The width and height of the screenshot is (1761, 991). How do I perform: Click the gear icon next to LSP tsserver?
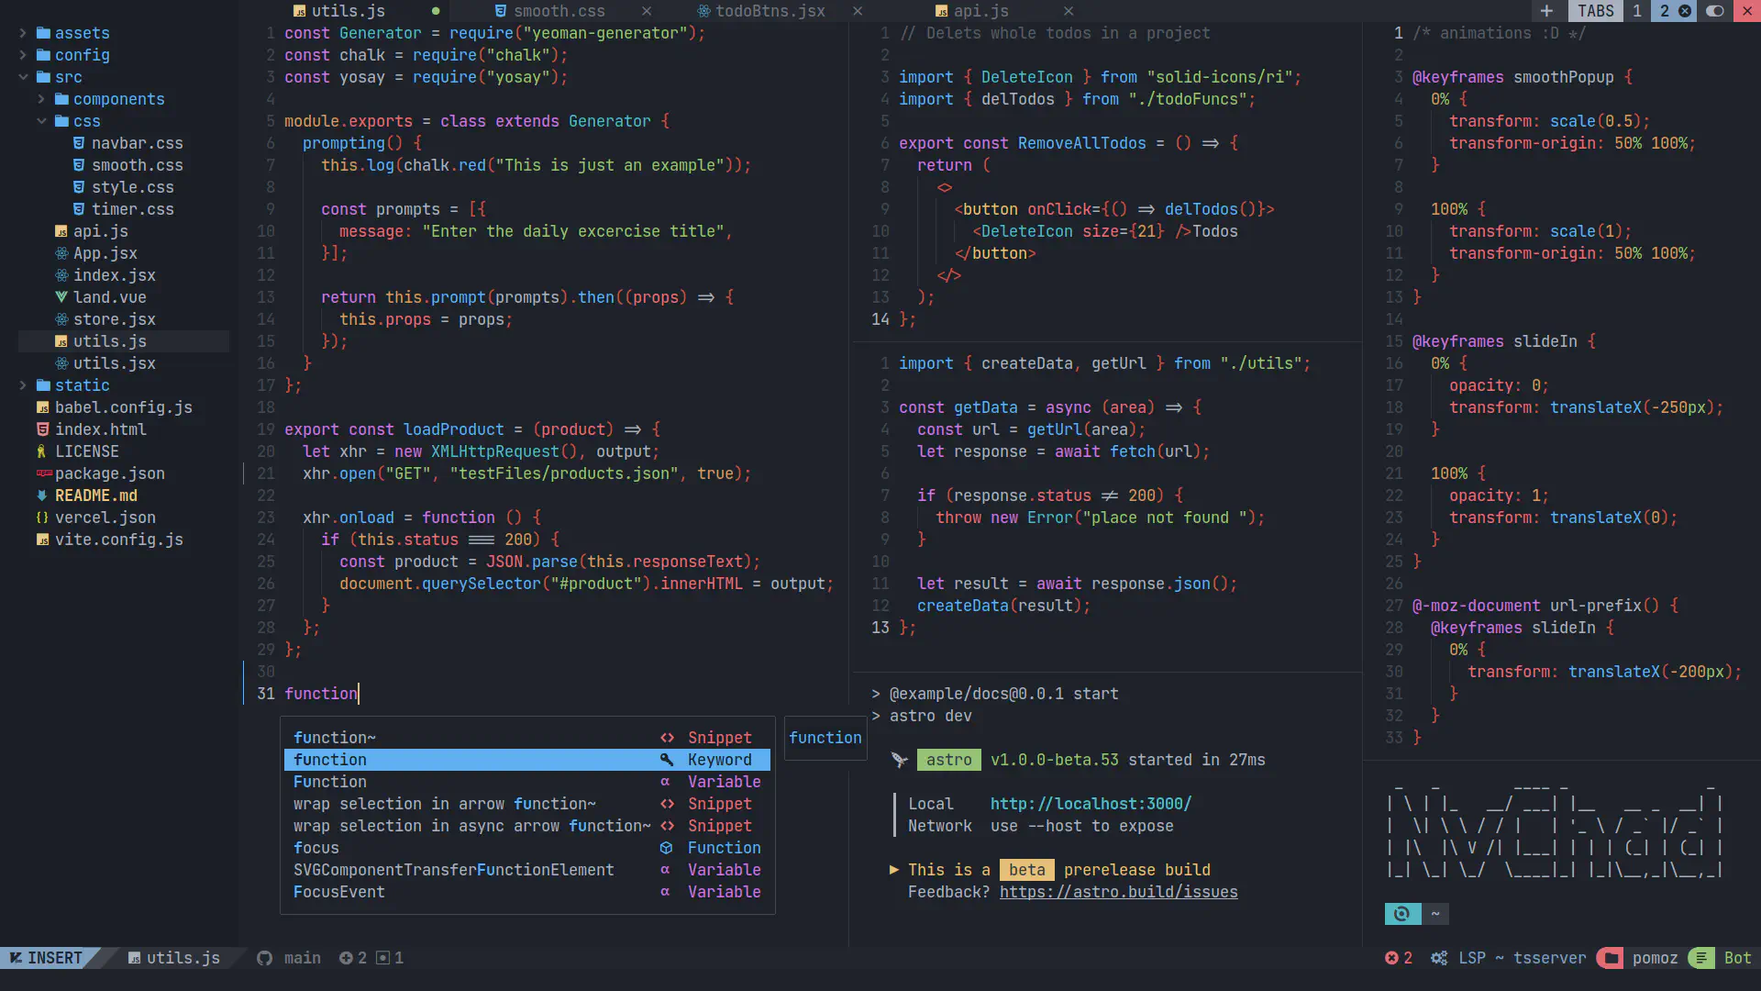(x=1439, y=958)
